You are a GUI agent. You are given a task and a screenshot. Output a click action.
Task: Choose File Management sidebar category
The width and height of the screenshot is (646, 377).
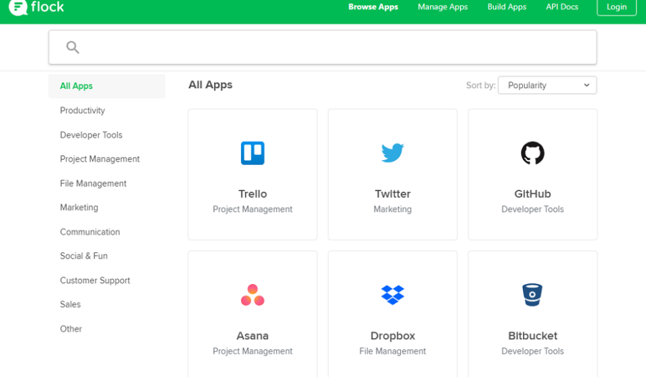[x=93, y=183]
